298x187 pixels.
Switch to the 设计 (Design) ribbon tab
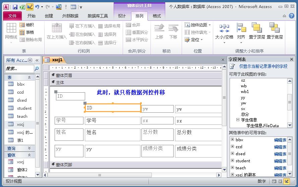click(x=122, y=16)
